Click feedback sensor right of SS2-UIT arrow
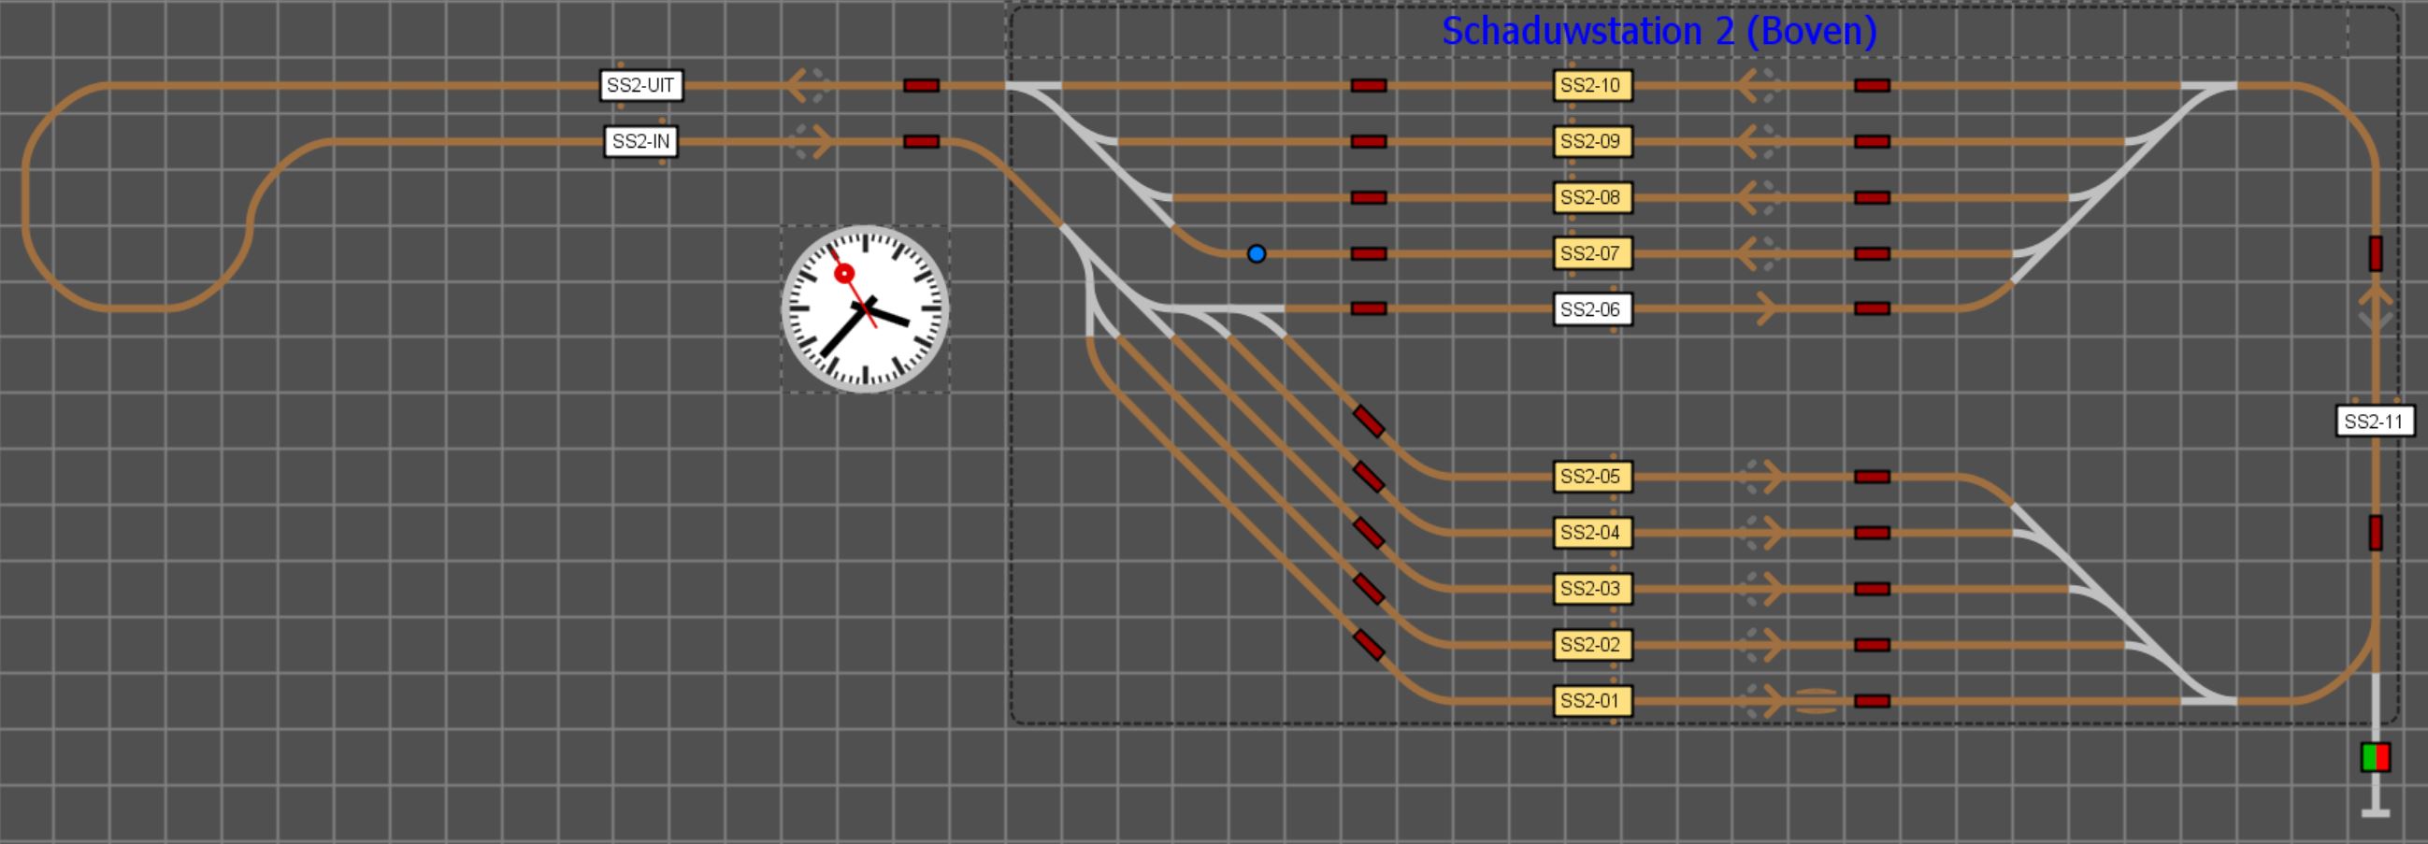The width and height of the screenshot is (2428, 844). coord(921,86)
